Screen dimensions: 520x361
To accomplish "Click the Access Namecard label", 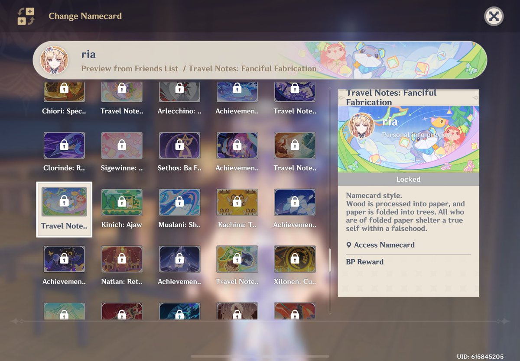I will [x=384, y=245].
